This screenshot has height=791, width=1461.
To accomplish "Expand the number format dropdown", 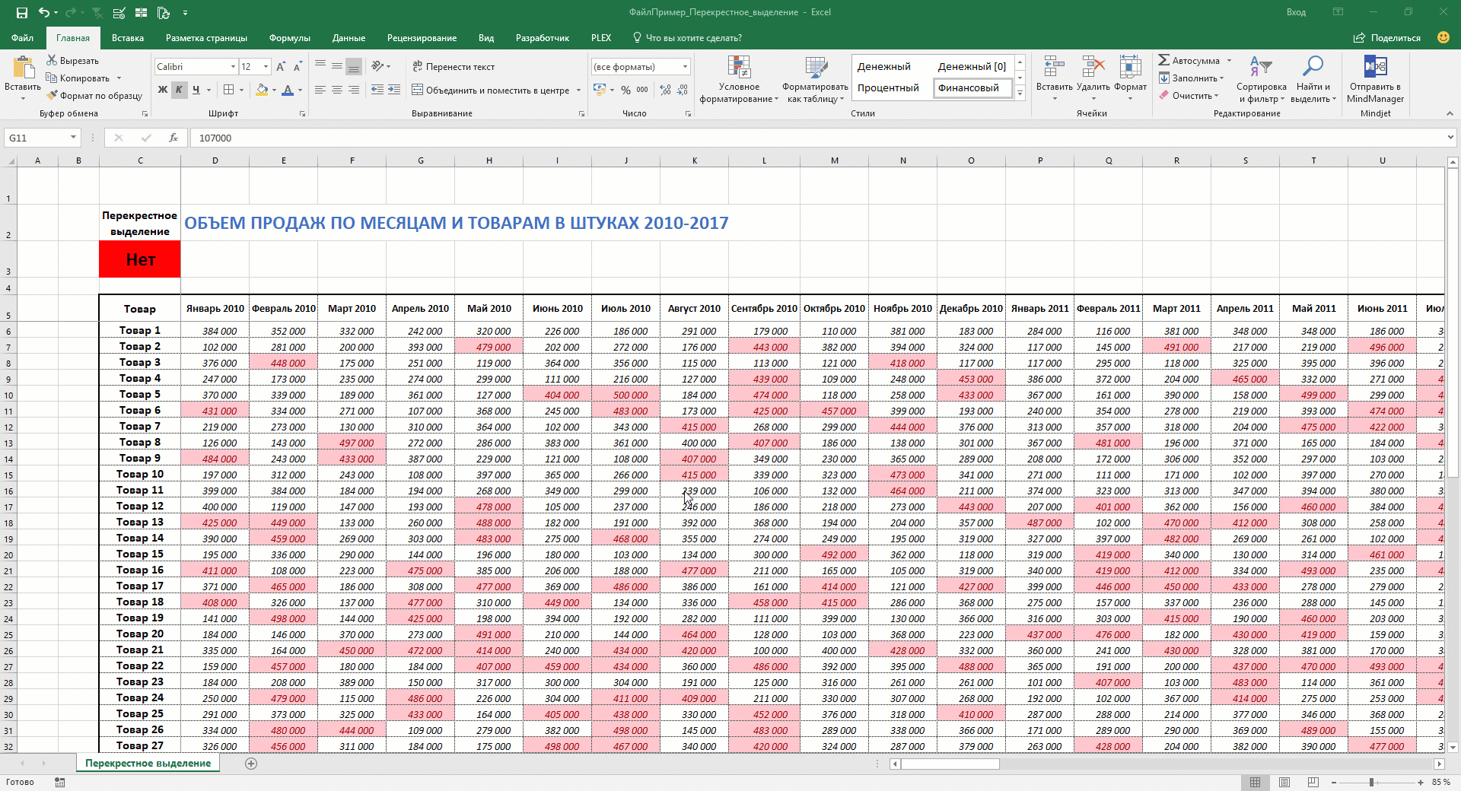I will pos(685,67).
